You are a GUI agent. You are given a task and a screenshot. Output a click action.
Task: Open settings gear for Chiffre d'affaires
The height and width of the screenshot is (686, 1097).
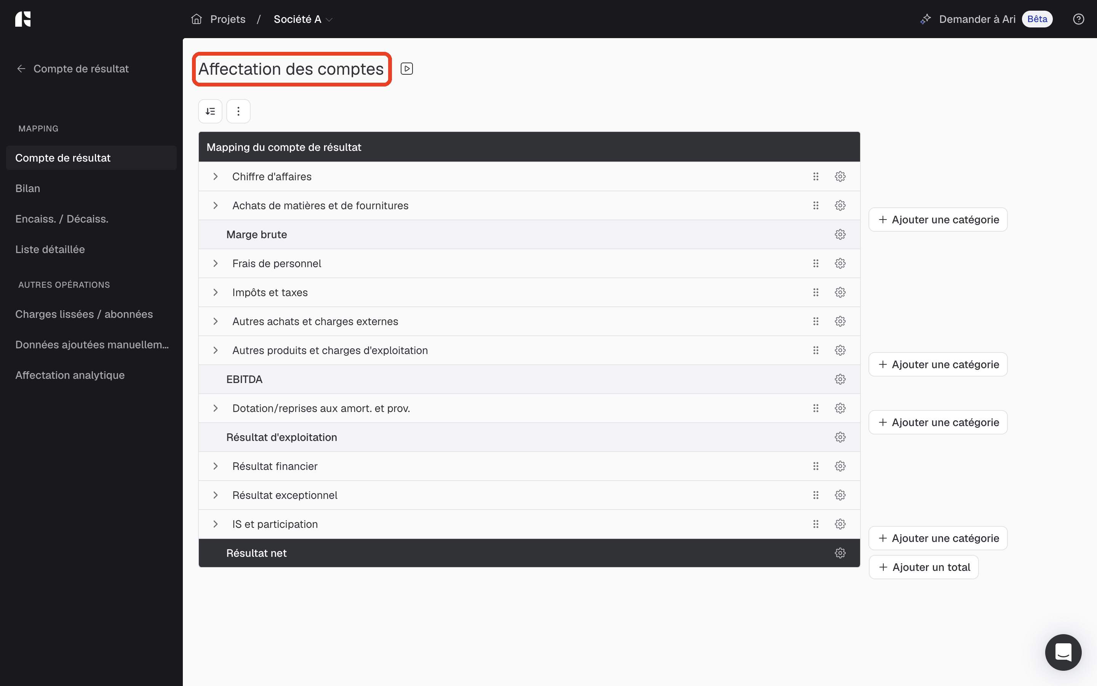(x=840, y=176)
